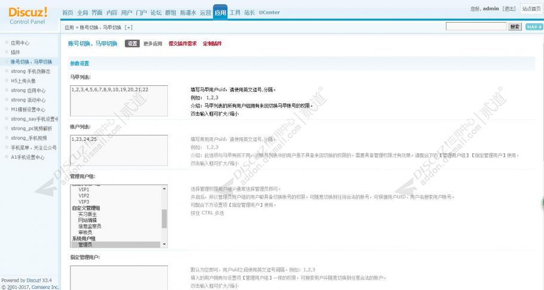Image resolution: width=544 pixels, height=290 pixels.
Task: Open 应用中心 in the left sidebar
Action: (20, 43)
